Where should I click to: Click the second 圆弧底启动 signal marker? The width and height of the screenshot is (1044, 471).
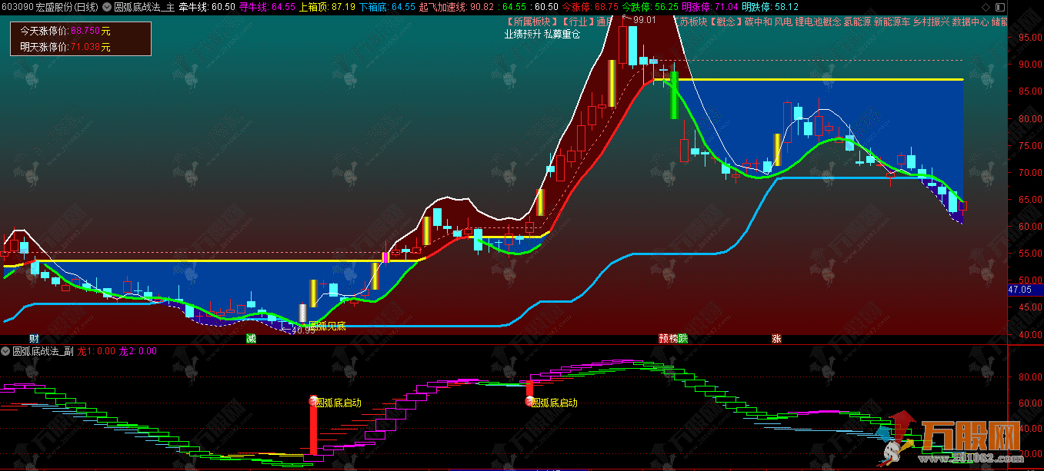(529, 401)
